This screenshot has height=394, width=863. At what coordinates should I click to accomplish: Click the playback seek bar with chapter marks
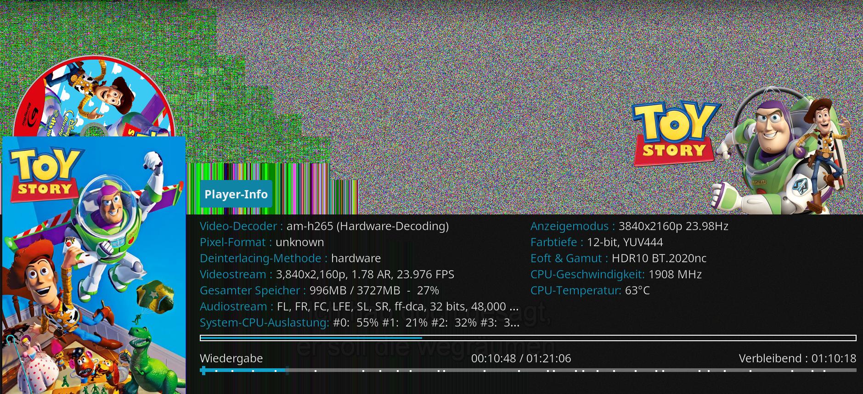pos(528,370)
